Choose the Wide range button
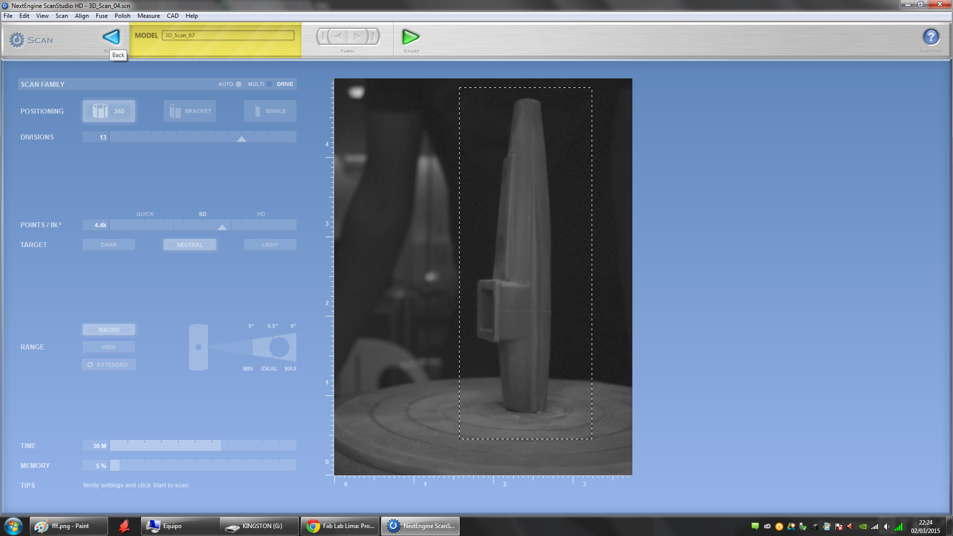The width and height of the screenshot is (953, 536). (x=109, y=347)
